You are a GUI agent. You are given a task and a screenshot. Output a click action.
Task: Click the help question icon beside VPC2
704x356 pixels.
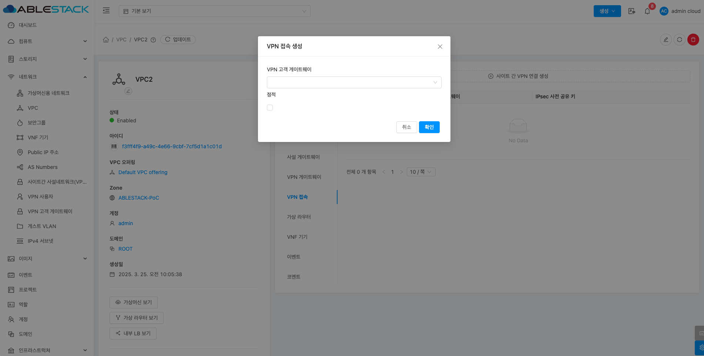pyautogui.click(x=153, y=40)
